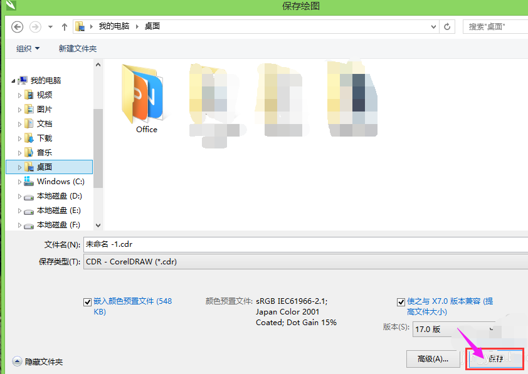This screenshot has height=374, width=528.
Task: Disable the 使之与 X7.0 版本兼容 checkbox
Action: 401,301
